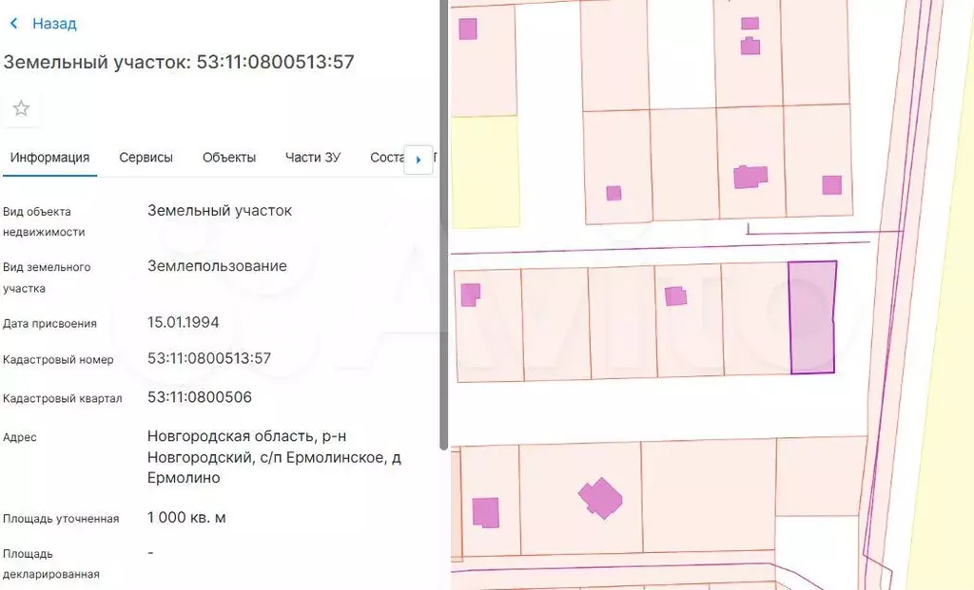The image size is (974, 590).
Task: Click the Вид объекта недвижимости label
Action: click(x=44, y=221)
